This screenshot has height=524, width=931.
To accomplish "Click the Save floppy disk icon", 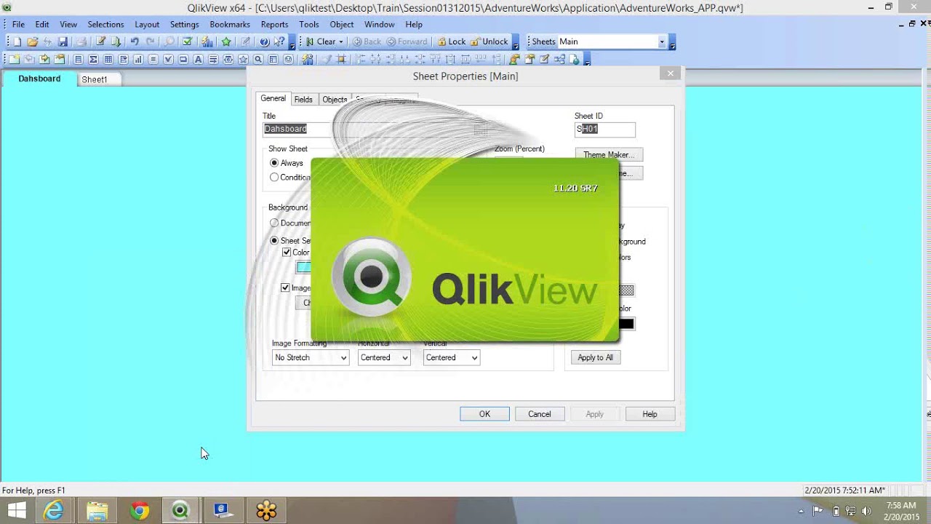I will pyautogui.click(x=63, y=41).
